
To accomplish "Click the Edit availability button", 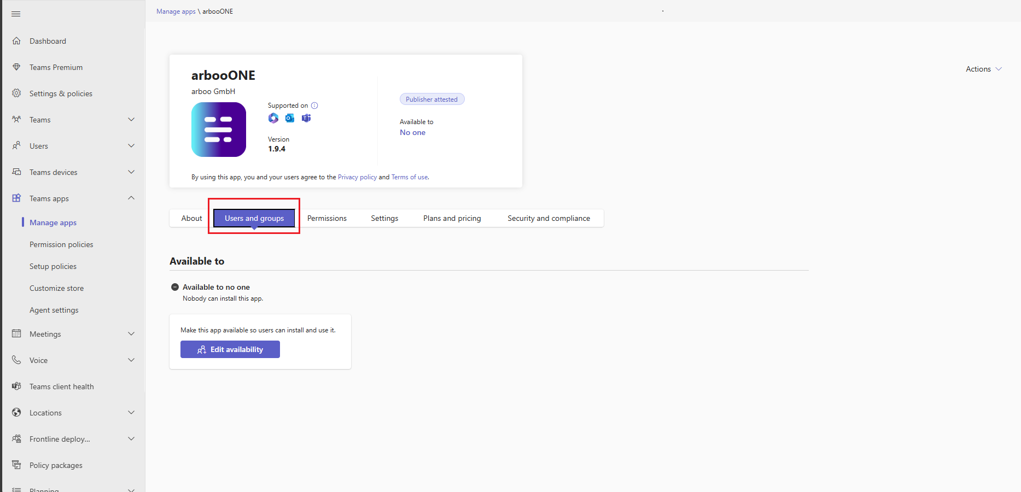I will click(230, 349).
